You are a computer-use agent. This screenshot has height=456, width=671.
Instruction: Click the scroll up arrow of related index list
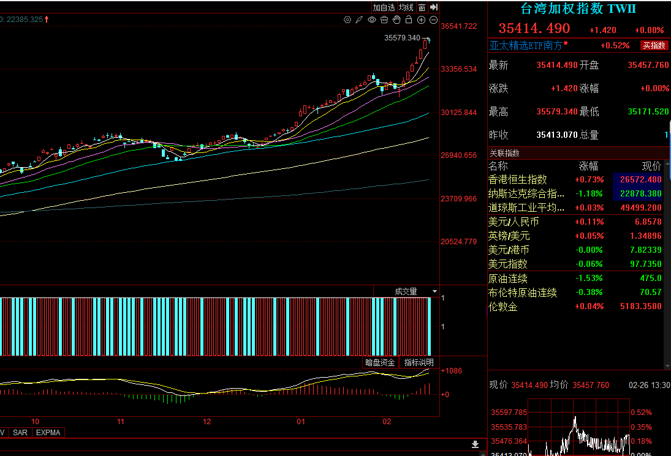(667, 163)
